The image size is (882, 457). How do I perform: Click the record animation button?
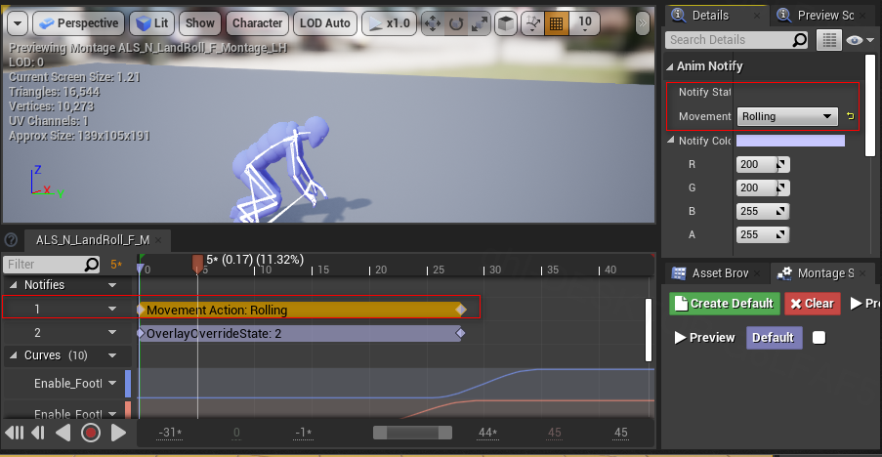click(91, 432)
